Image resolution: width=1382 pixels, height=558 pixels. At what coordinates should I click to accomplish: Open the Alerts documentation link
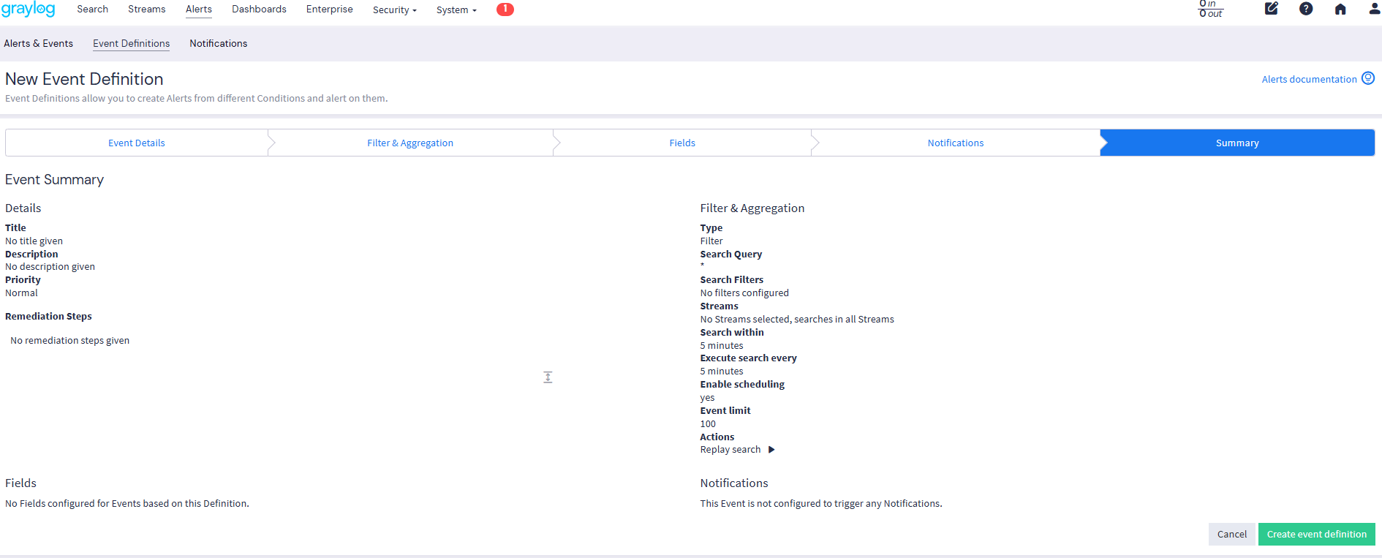(x=1309, y=80)
